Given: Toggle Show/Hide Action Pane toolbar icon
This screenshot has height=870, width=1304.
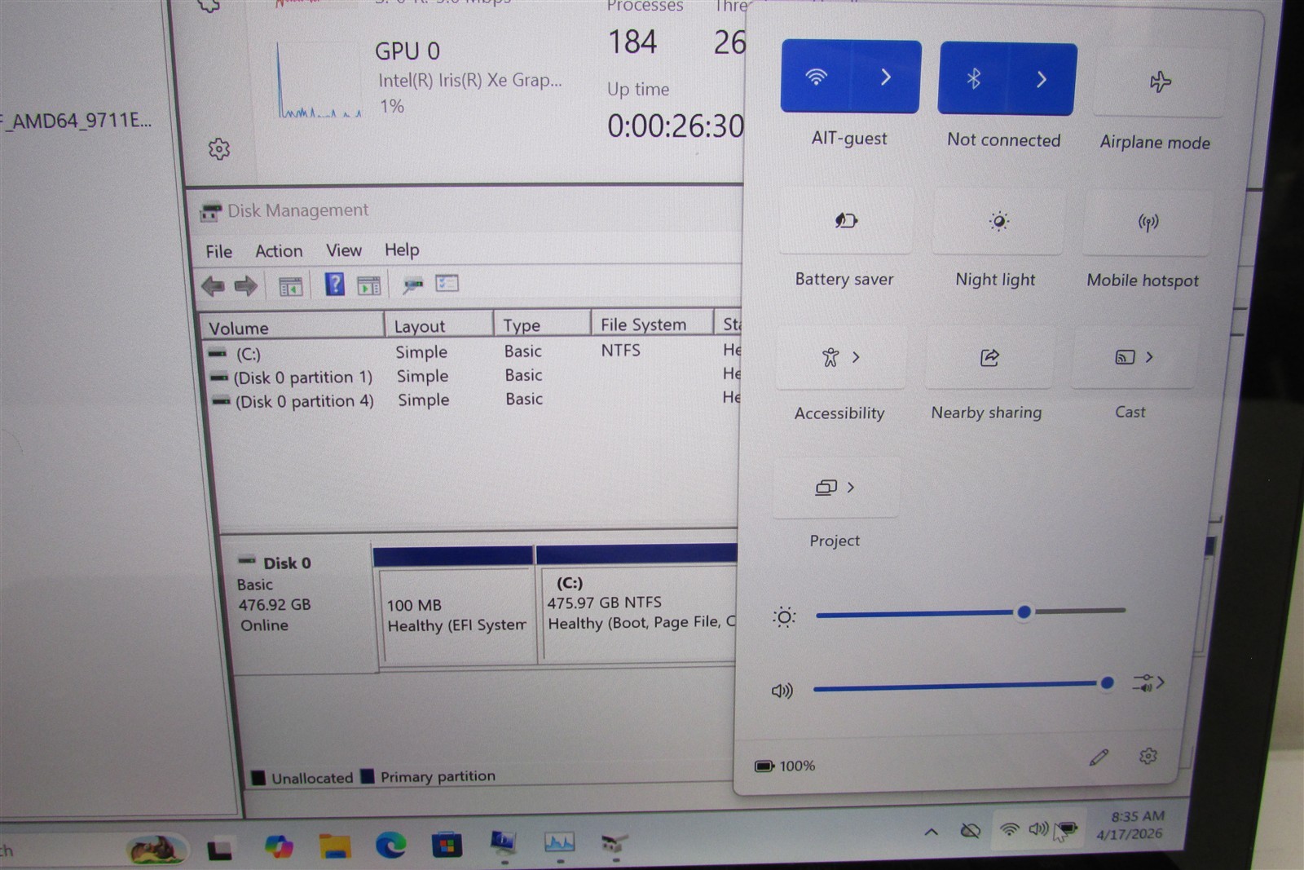Looking at the screenshot, I should coord(368,285).
